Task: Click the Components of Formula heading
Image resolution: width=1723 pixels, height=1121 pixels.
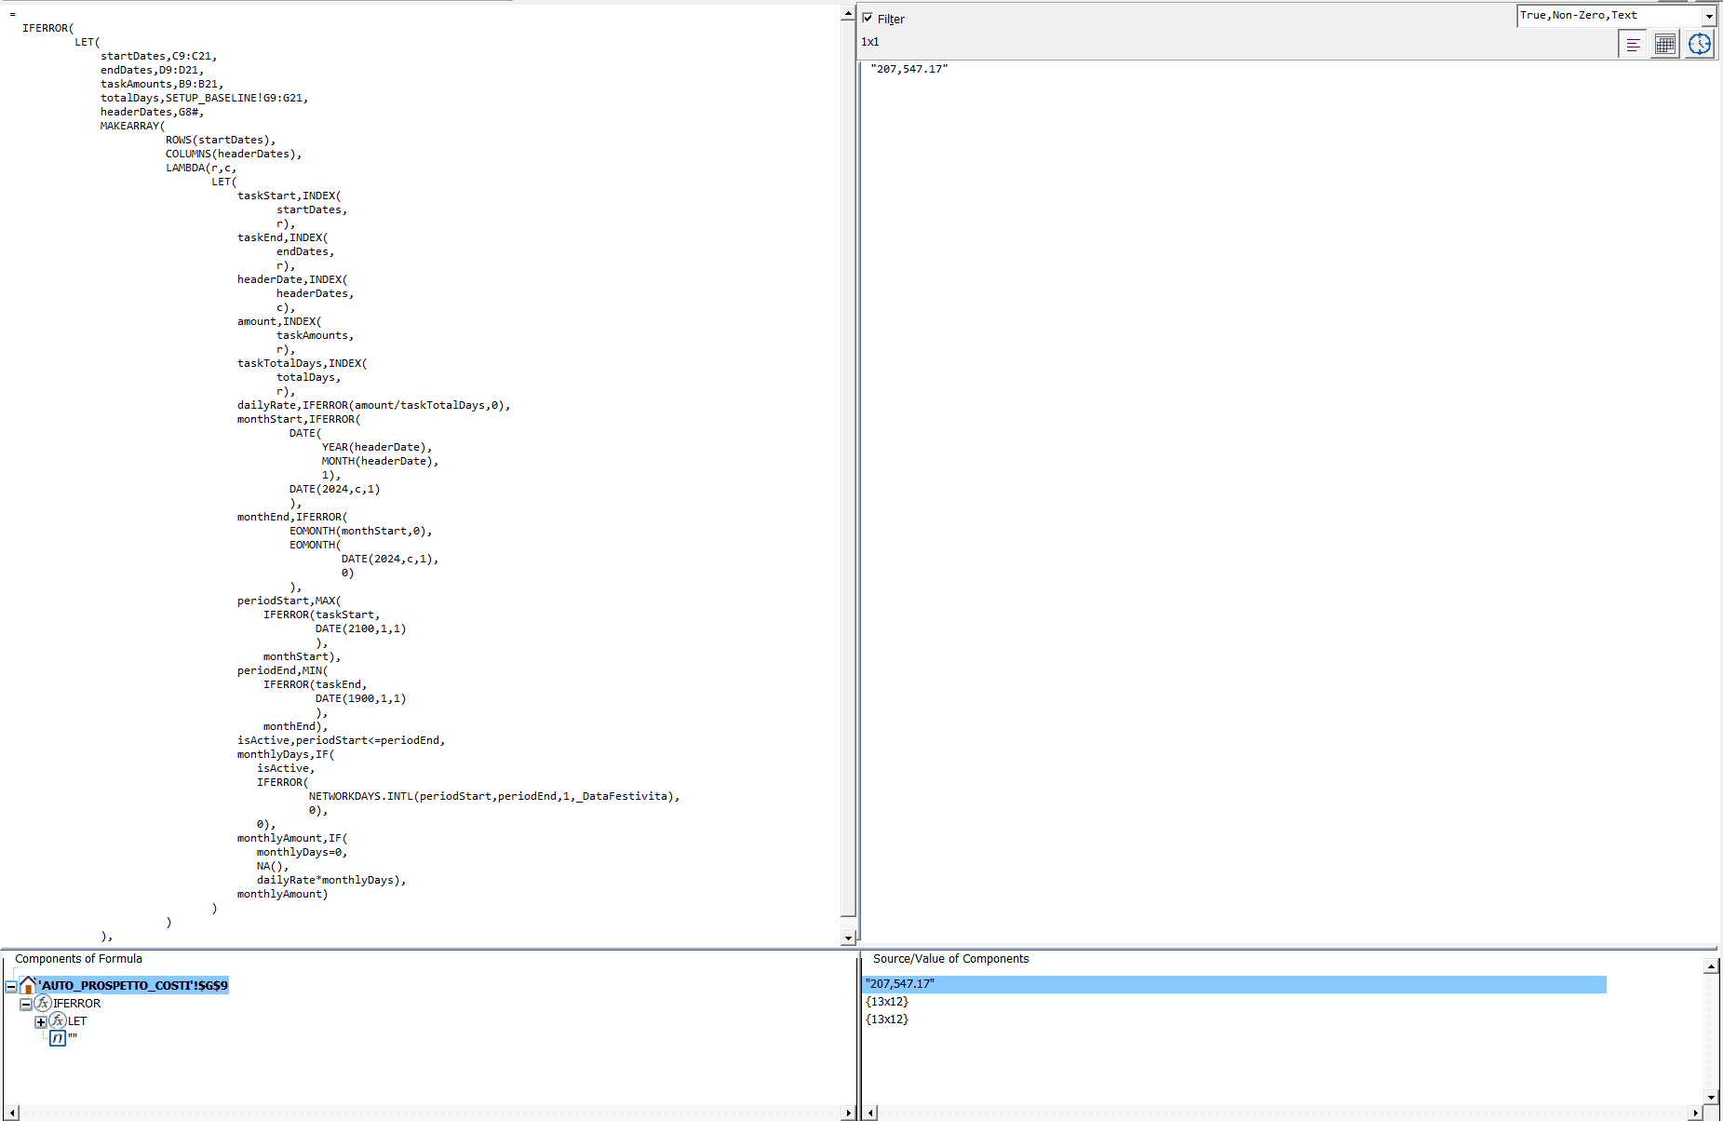Action: (x=78, y=959)
